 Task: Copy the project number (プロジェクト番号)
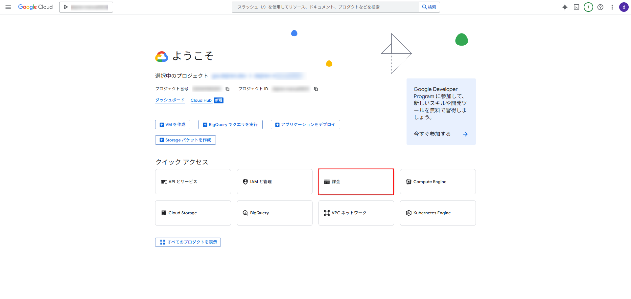(x=227, y=89)
